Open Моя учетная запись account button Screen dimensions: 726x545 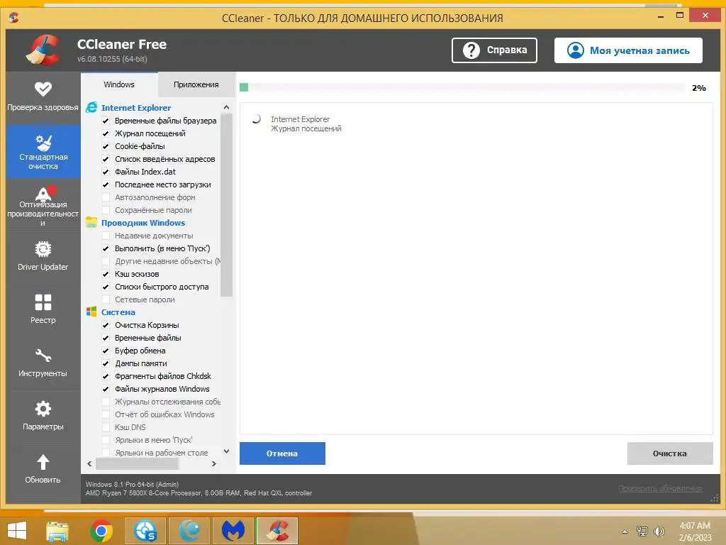click(628, 50)
